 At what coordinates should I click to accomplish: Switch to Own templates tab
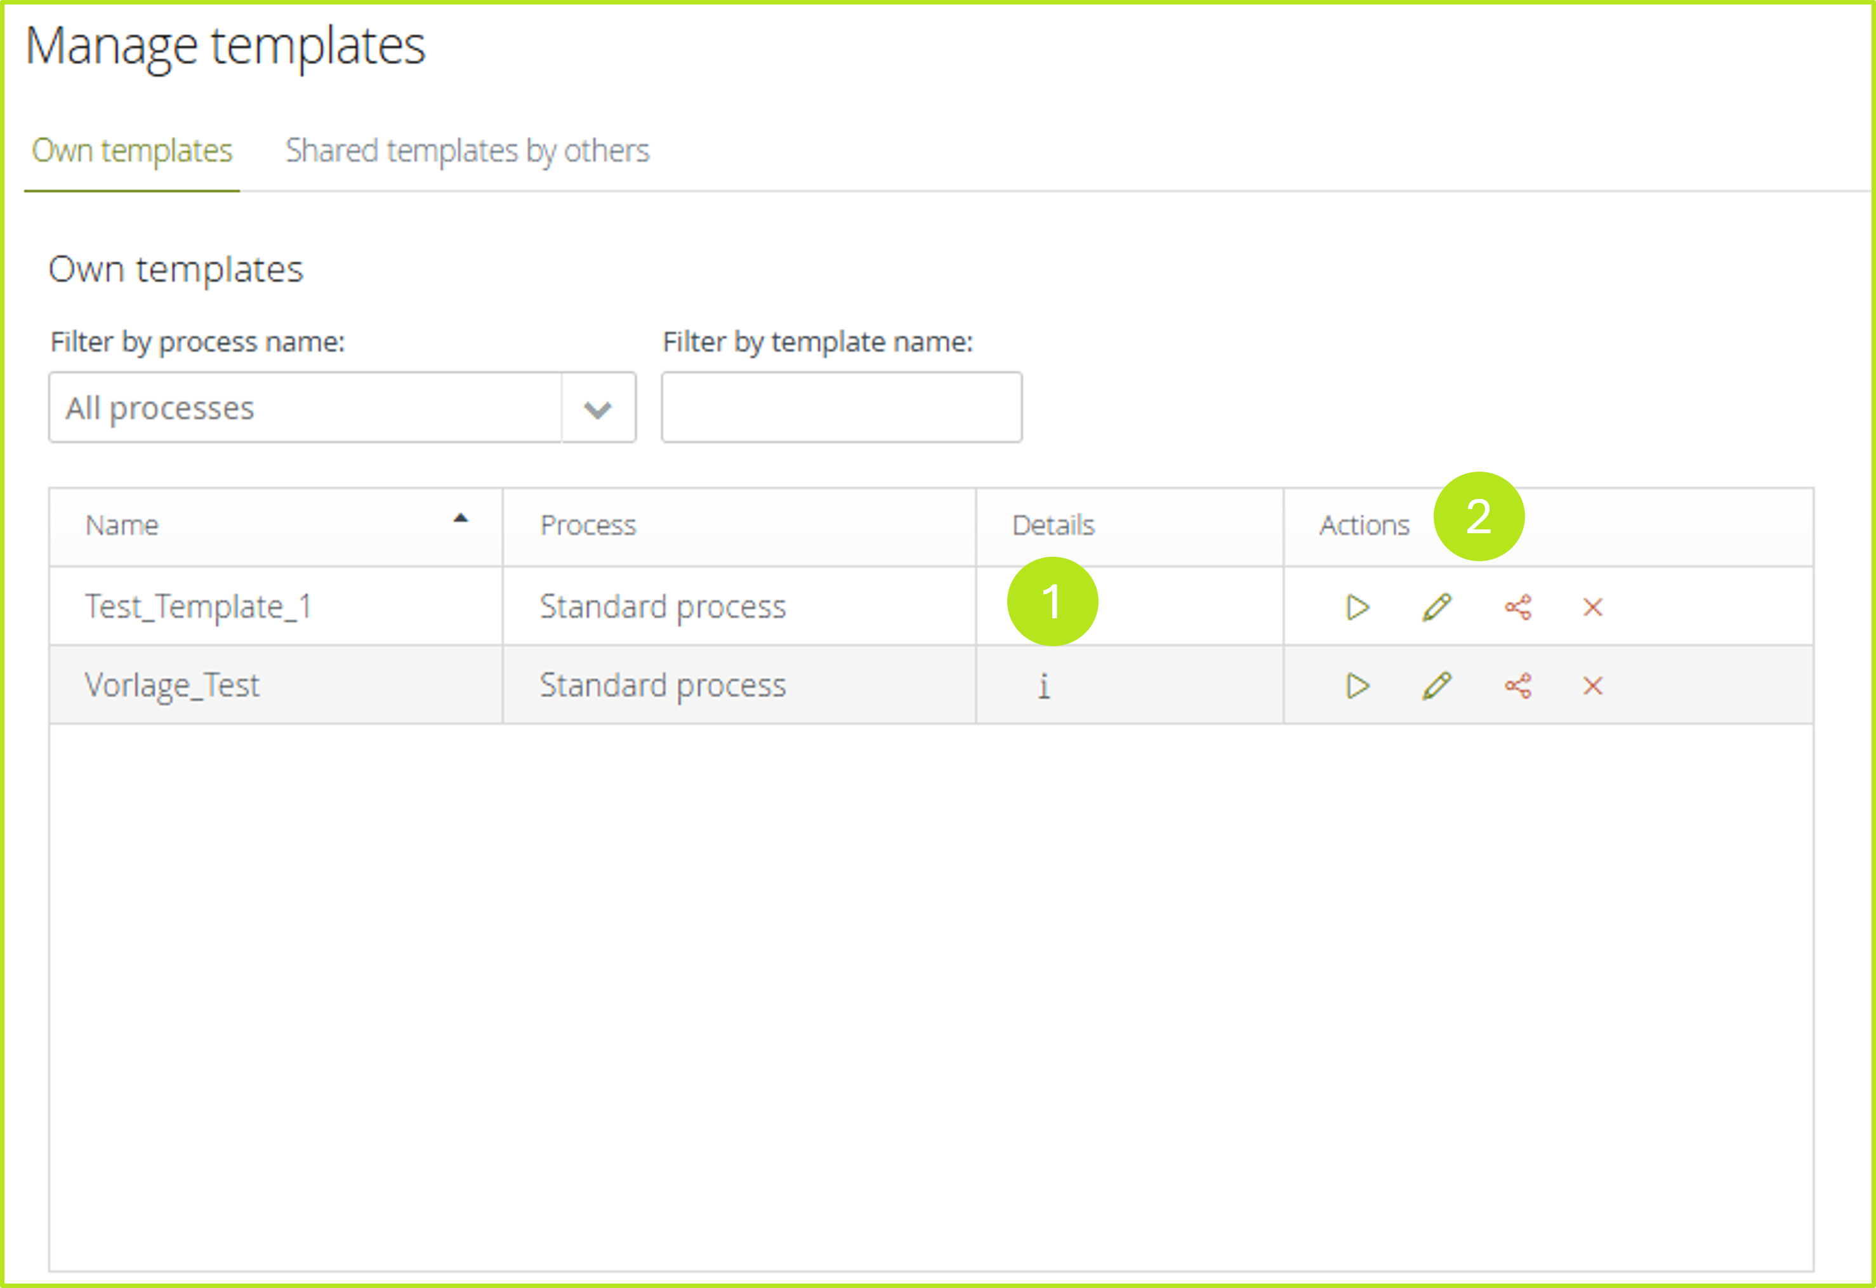131,151
